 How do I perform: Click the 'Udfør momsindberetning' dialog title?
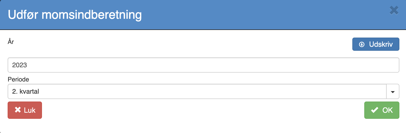[x=75, y=15]
